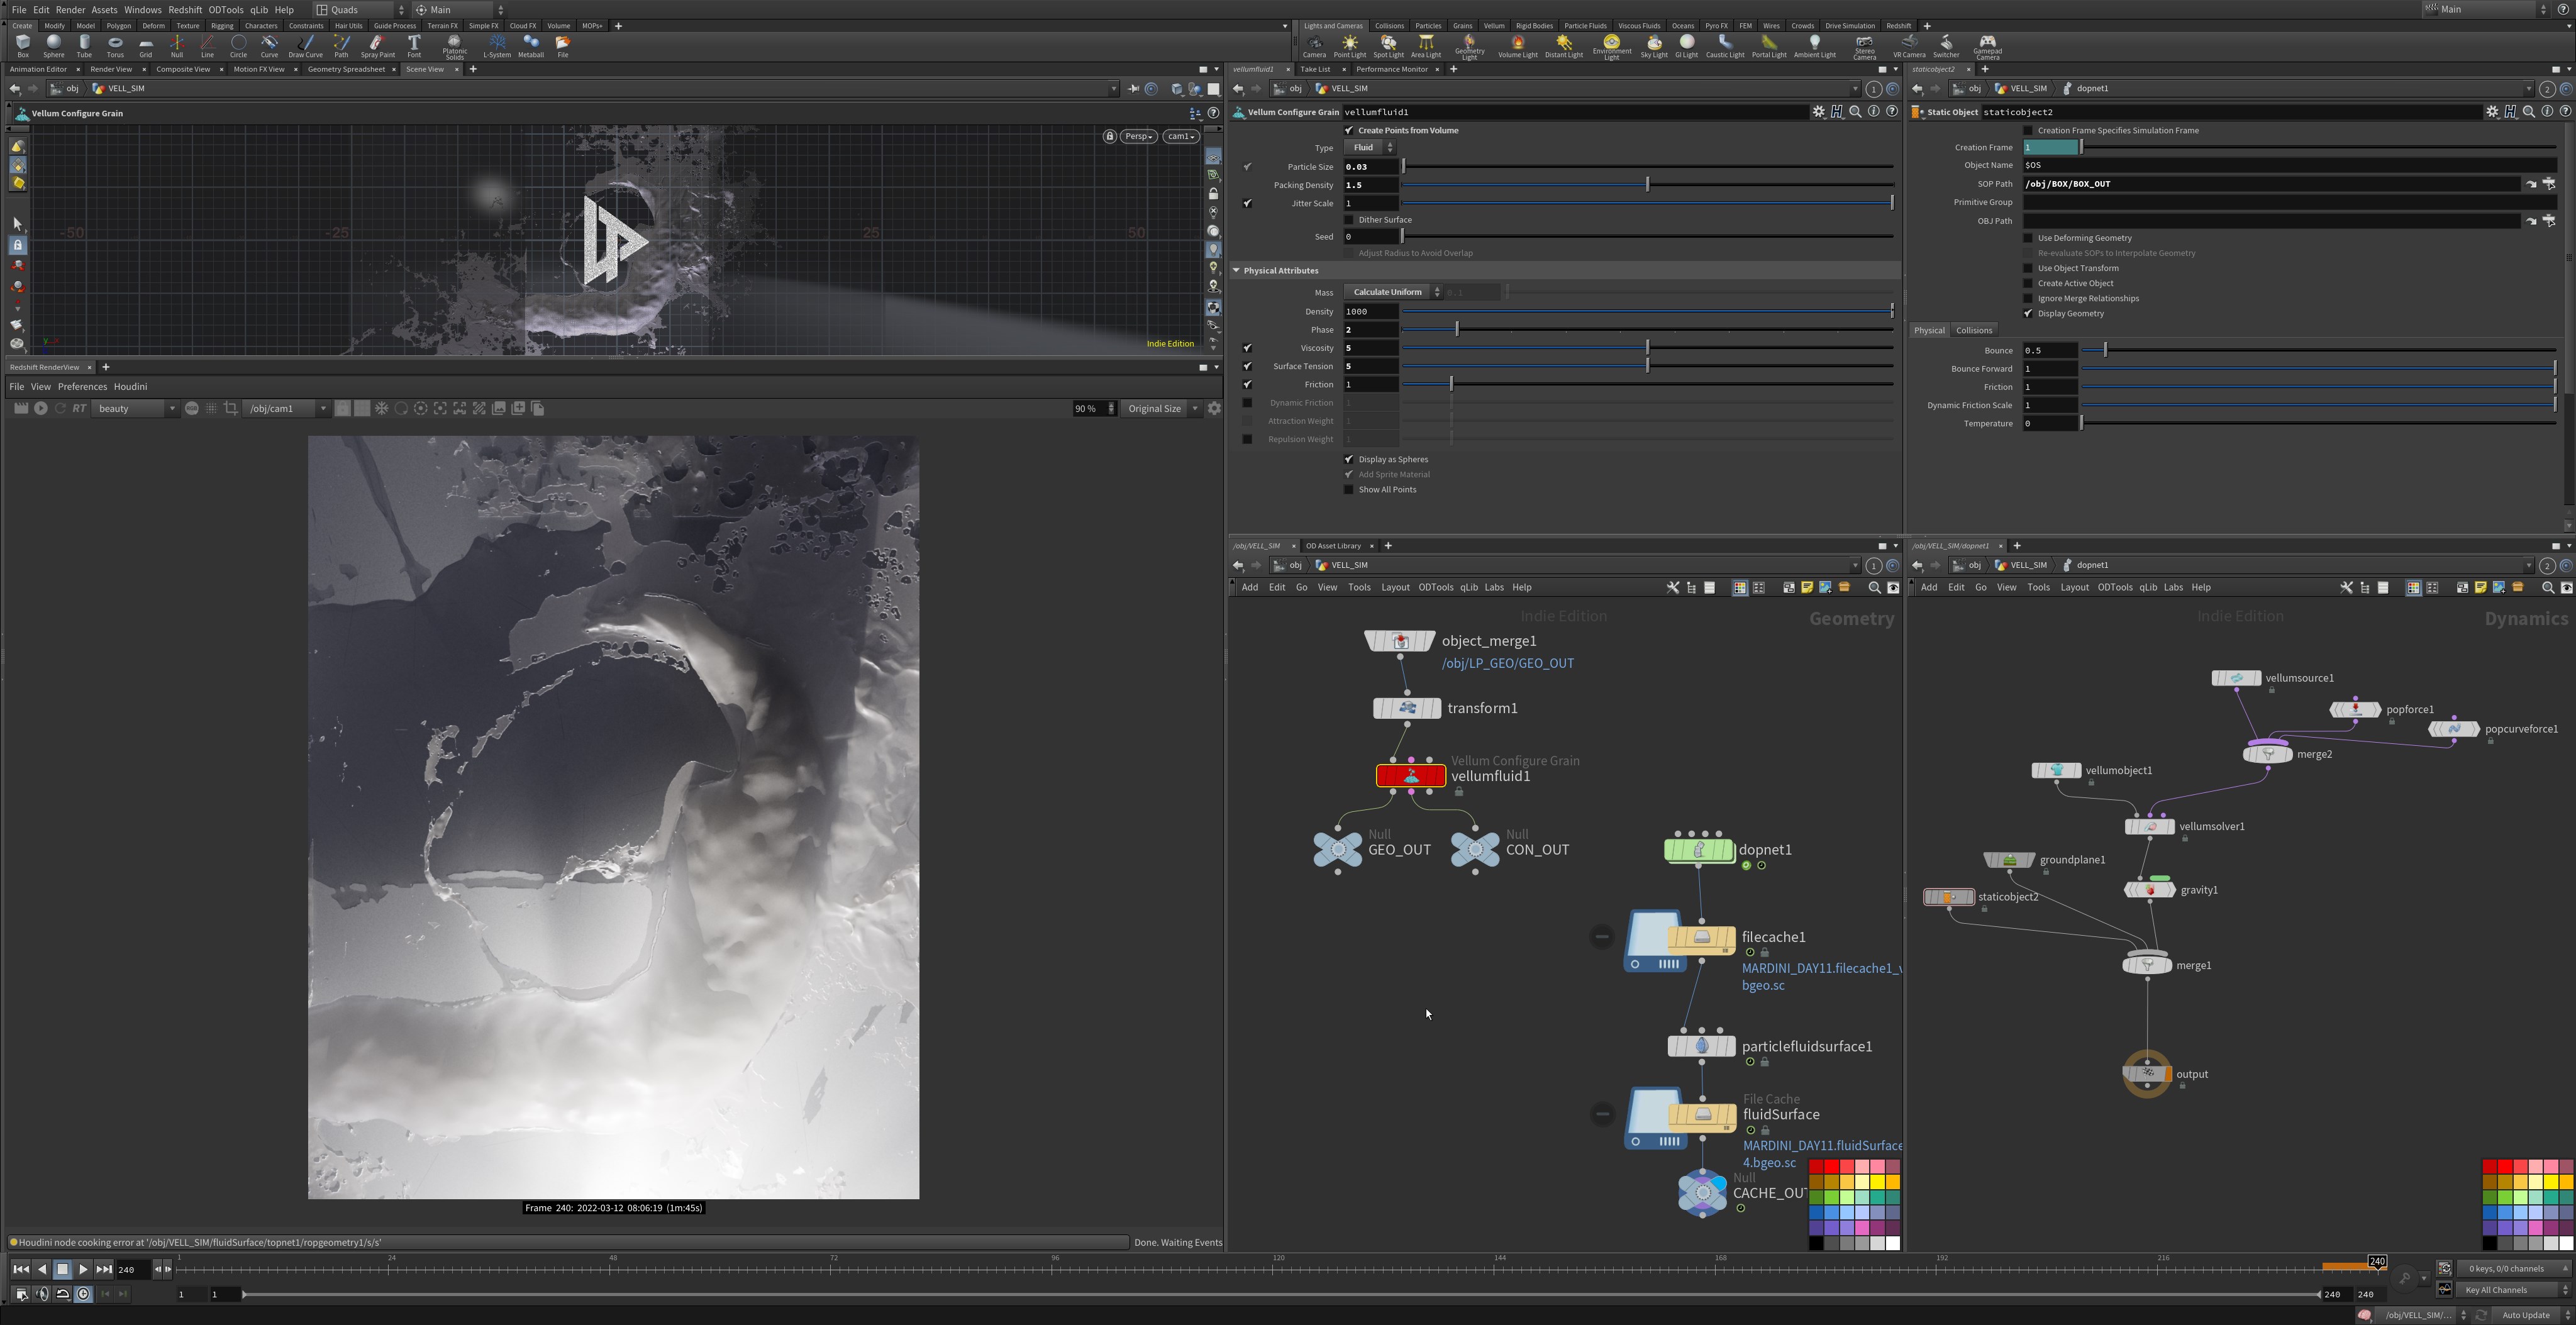Adjust the Bounce slider

tap(2319, 351)
